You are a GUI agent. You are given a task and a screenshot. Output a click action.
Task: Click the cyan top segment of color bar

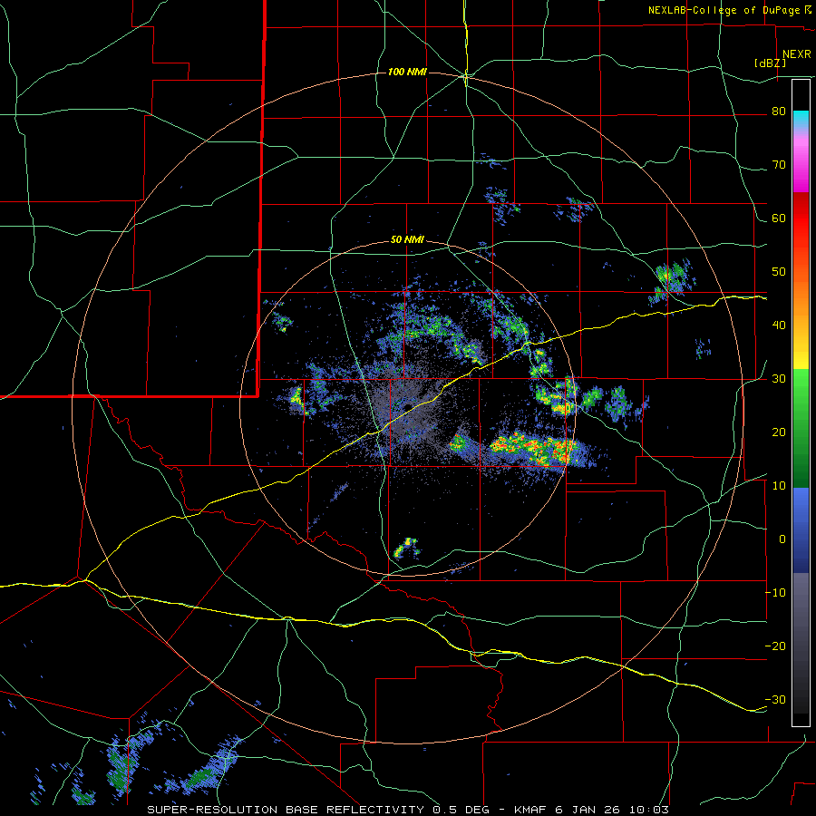click(x=801, y=120)
